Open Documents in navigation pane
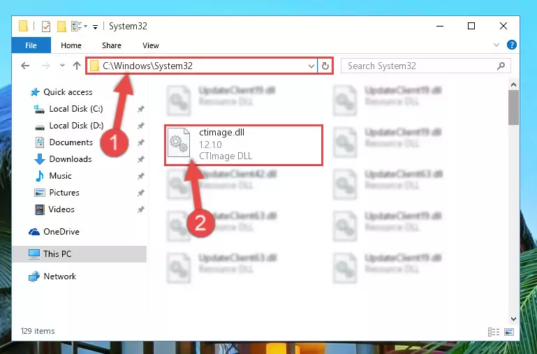Image resolution: width=537 pixels, height=354 pixels. pos(64,142)
